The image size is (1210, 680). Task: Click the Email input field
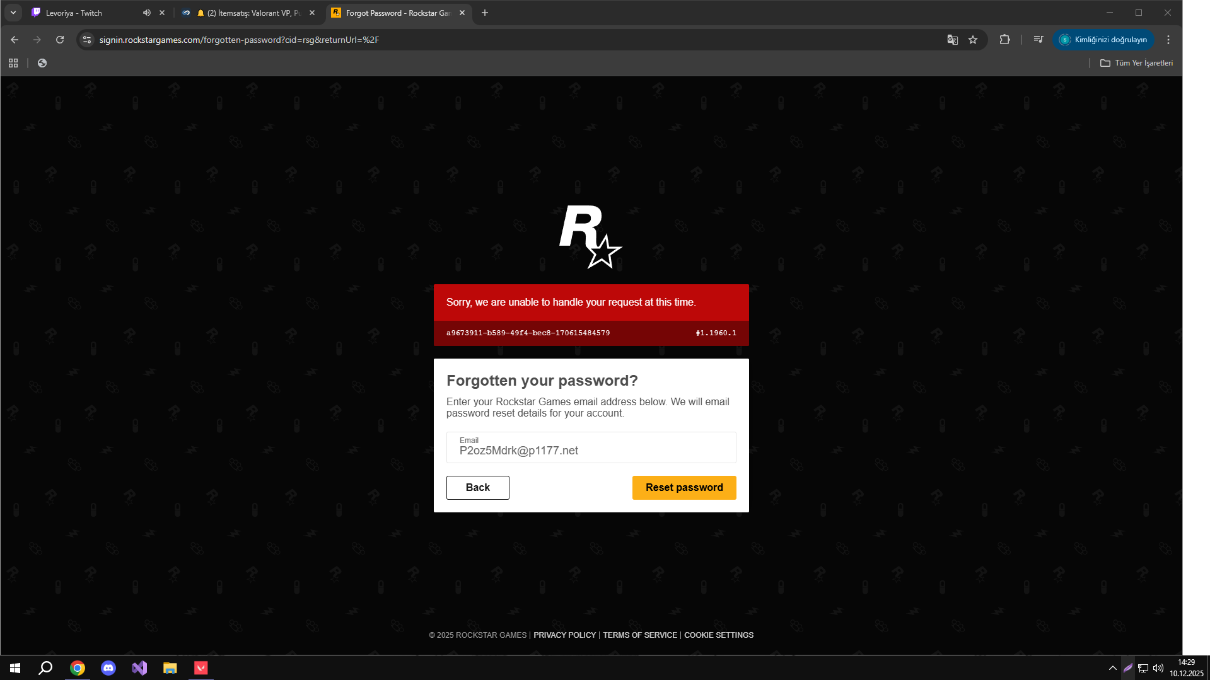[591, 447]
